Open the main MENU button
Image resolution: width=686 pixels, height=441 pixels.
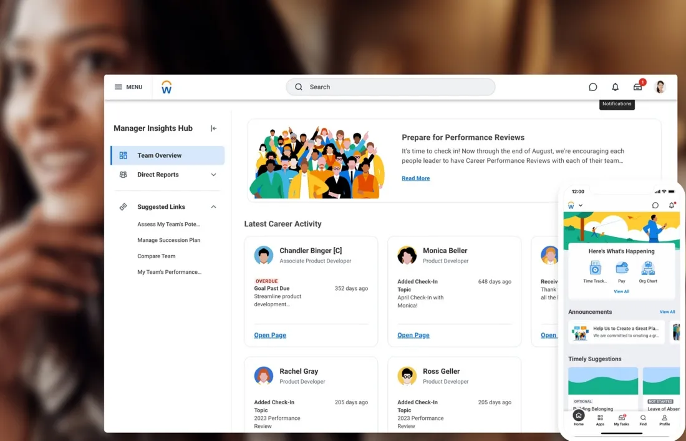128,87
